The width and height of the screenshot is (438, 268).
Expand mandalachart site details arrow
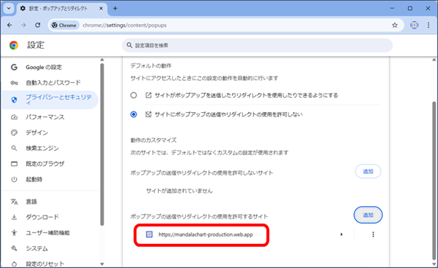point(342,234)
